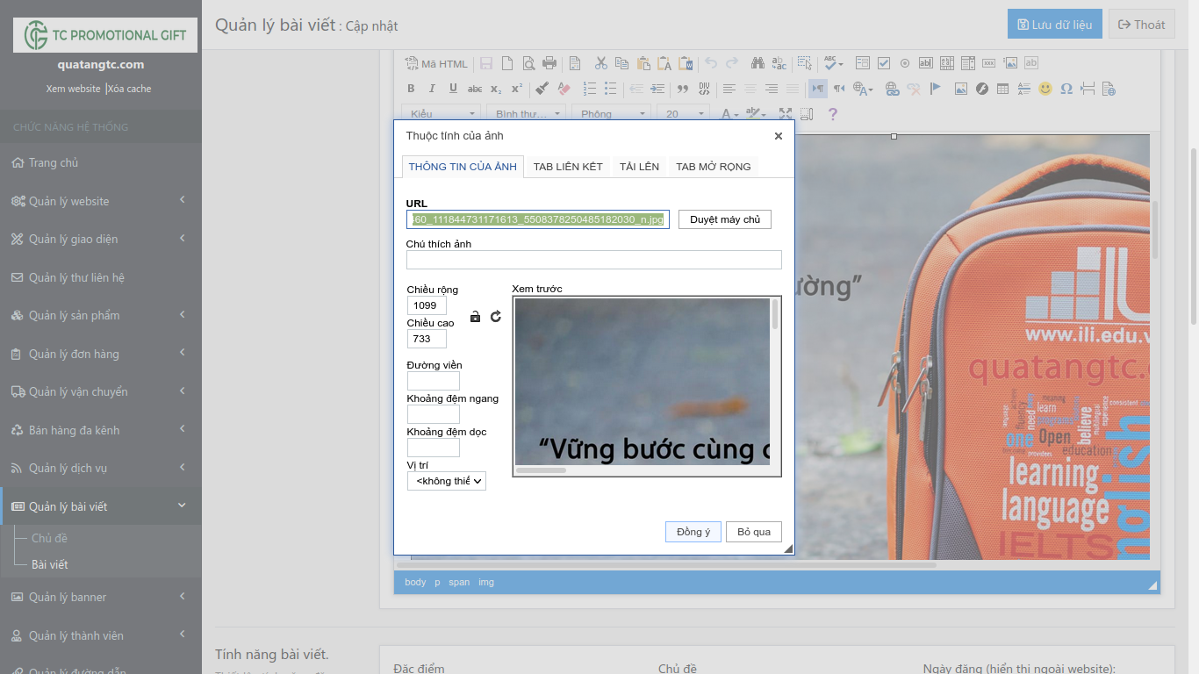Viewport: 1199px width, 674px height.
Task: Click the Cut scissors icon
Action: click(x=600, y=63)
